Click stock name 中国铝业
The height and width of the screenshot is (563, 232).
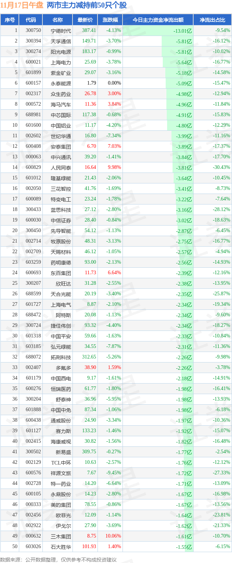click(61, 125)
